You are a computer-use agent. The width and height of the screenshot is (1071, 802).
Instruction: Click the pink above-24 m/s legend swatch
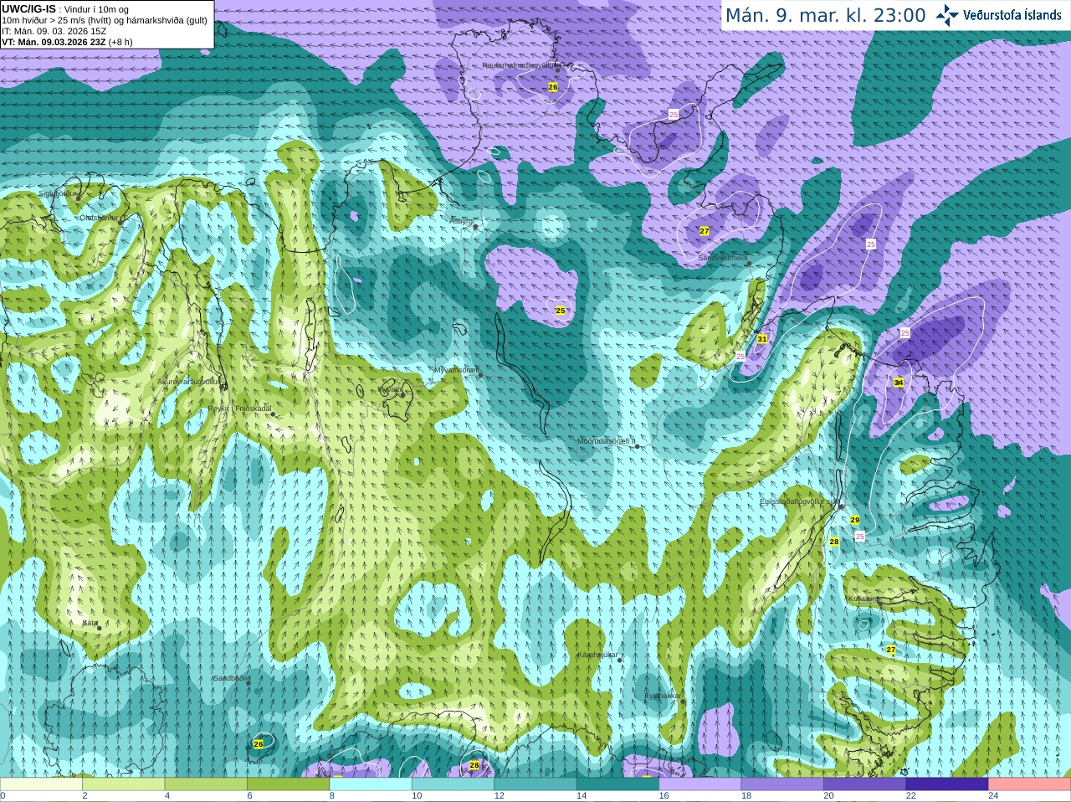(1030, 784)
